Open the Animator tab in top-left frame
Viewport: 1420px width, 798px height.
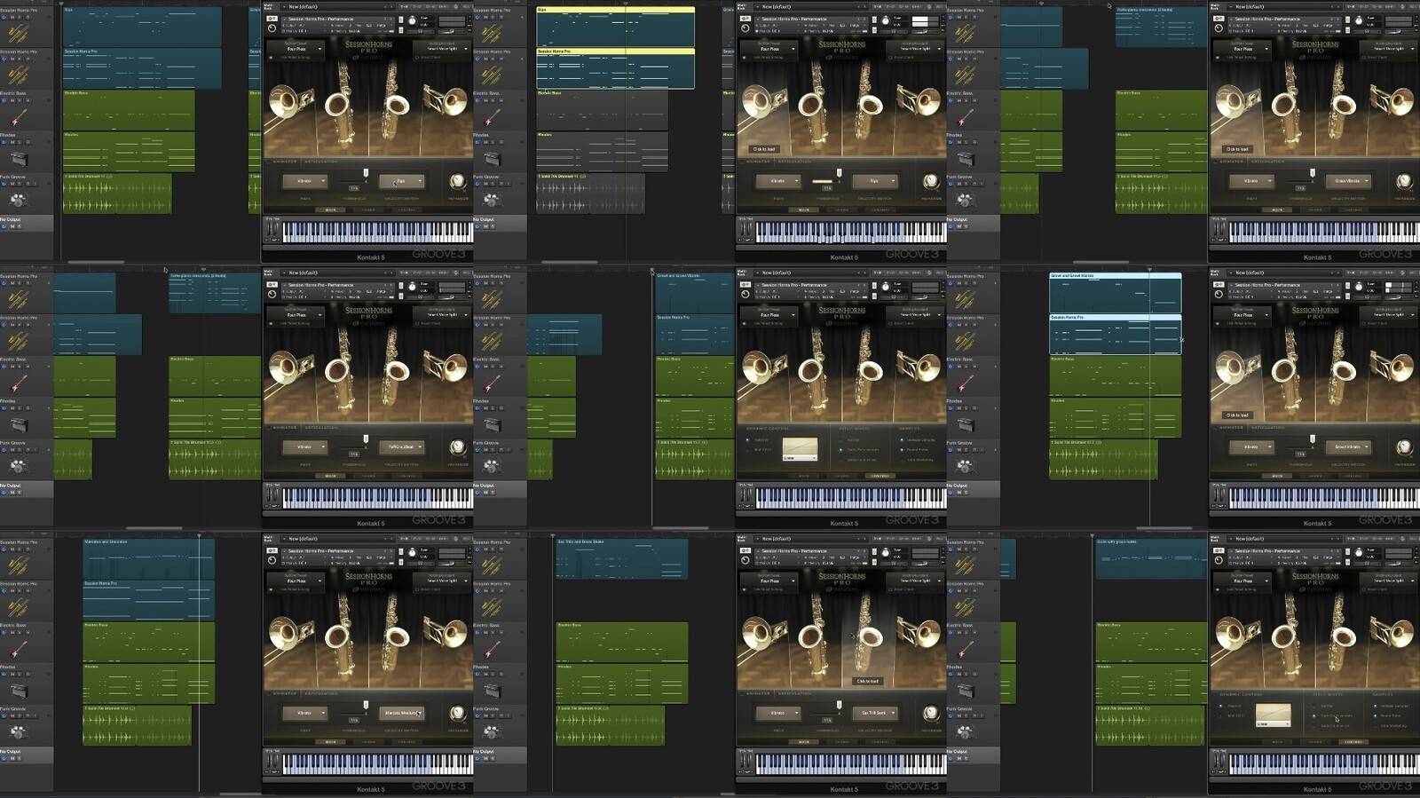tap(286, 162)
